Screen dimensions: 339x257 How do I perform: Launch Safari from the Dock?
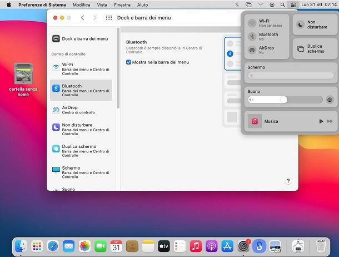click(x=53, y=246)
